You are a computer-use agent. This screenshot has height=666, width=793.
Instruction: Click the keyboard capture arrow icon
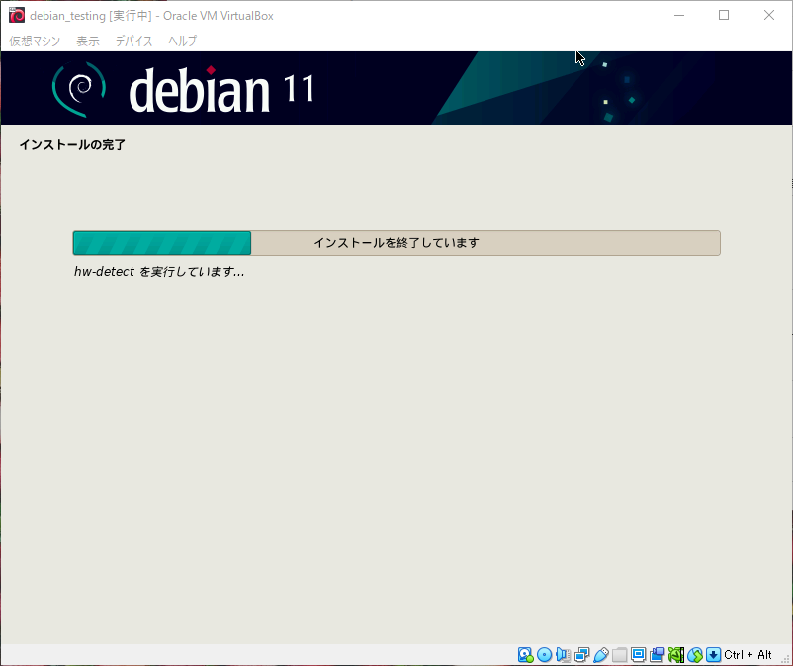(713, 655)
